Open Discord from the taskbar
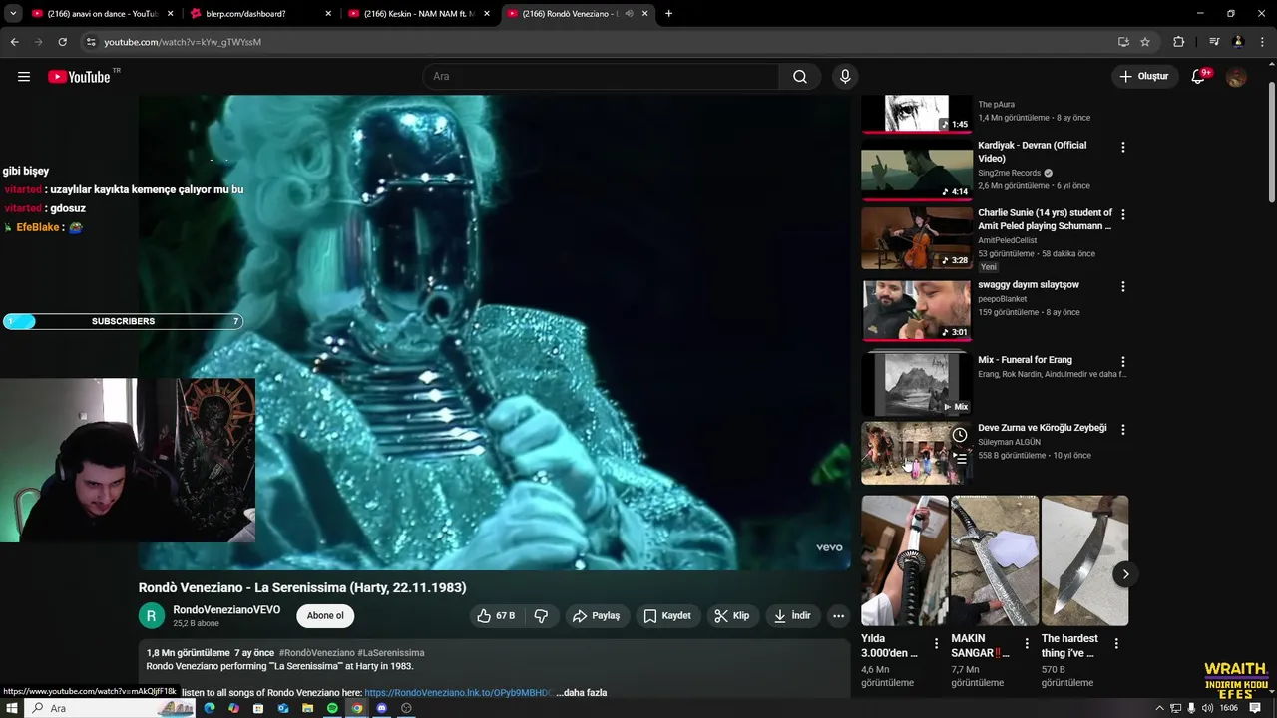This screenshot has width=1277, height=718. pos(381,708)
